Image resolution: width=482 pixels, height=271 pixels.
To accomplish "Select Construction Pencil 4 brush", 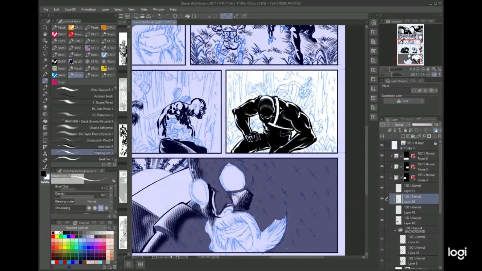I will pos(83,140).
